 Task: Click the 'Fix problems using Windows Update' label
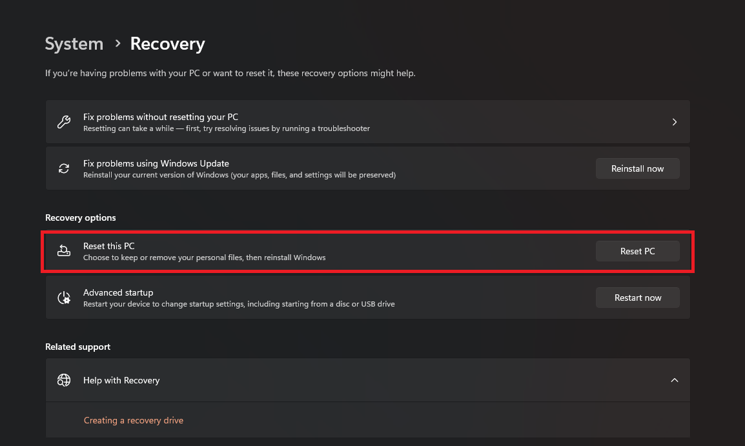point(156,163)
